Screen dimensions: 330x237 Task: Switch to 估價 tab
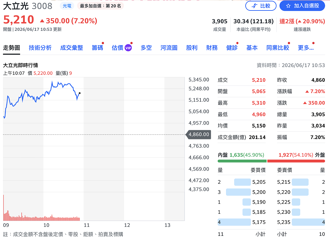tap(117, 48)
